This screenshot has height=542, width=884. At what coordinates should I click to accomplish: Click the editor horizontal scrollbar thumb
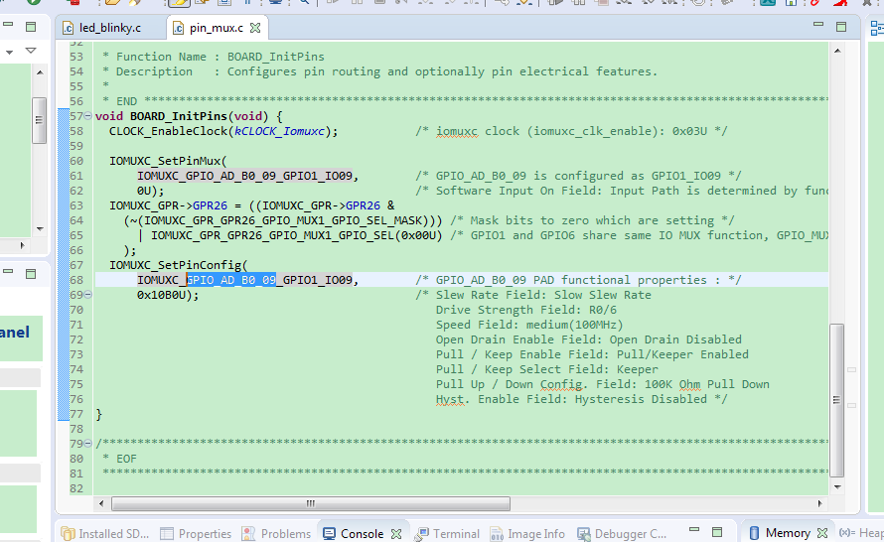tap(311, 503)
